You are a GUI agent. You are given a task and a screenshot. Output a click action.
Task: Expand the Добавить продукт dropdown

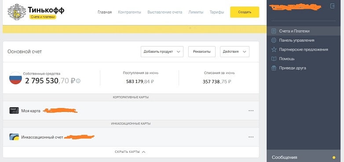tap(162, 52)
